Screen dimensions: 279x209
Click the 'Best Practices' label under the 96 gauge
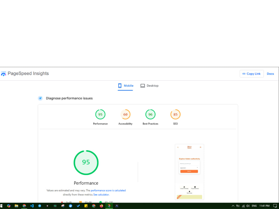click(x=150, y=124)
